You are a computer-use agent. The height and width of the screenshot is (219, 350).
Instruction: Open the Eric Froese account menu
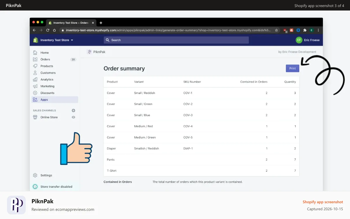tap(308, 40)
